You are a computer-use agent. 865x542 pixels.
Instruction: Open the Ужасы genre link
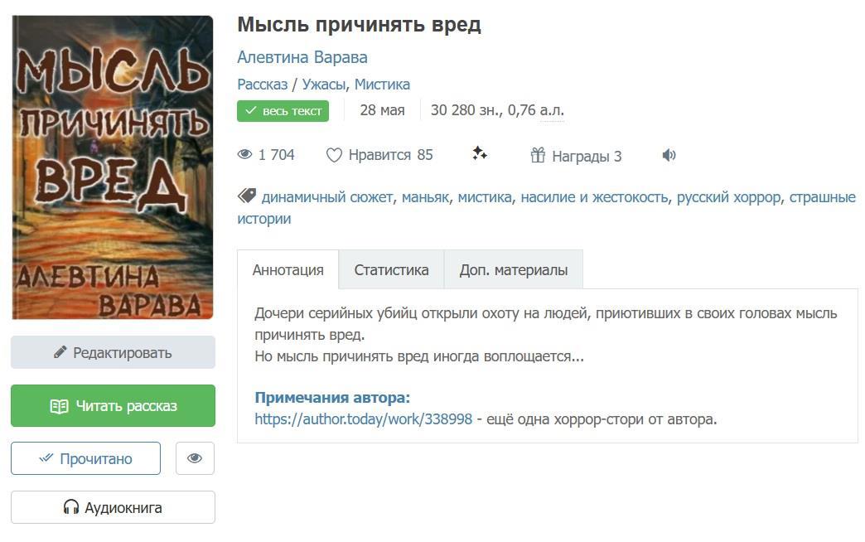click(x=324, y=85)
